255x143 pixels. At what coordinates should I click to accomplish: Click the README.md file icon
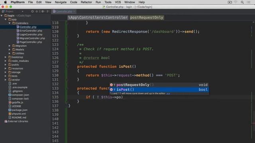pos(10,118)
